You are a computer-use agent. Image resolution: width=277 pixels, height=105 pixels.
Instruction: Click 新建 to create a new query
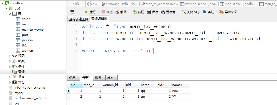(138, 12)
